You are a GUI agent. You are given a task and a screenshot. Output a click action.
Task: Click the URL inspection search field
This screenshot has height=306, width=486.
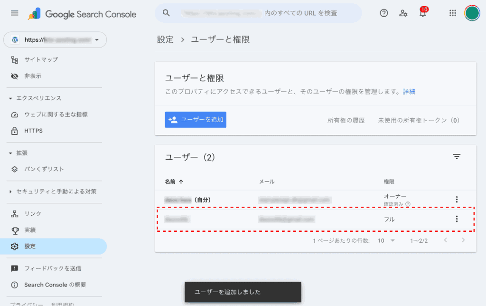[x=259, y=13]
